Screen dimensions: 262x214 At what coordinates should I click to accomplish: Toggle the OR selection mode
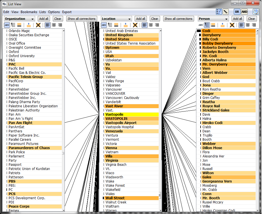[x=237, y=12]
